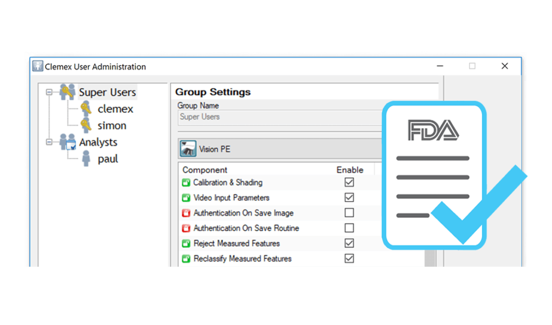
Task: Click the Group Settings heading
Action: 213,92
